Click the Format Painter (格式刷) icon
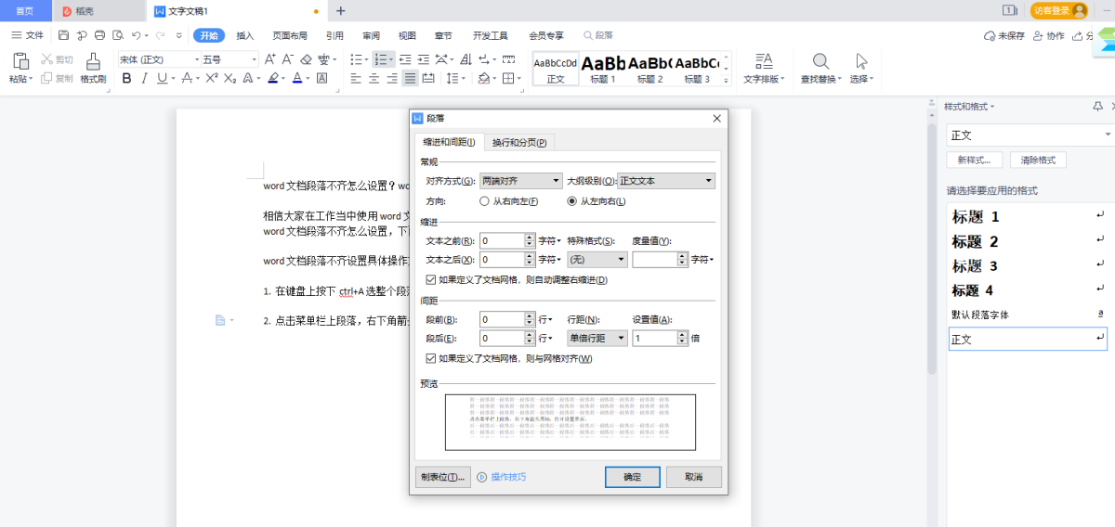Screen dimensions: 1115x527 coord(93,61)
